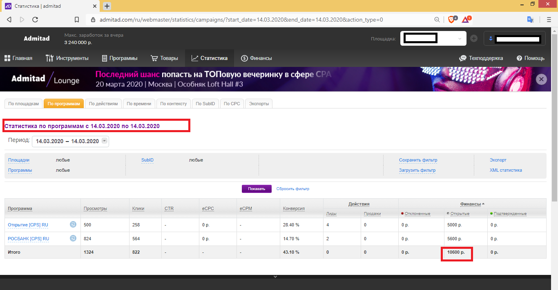558x290 pixels.
Task: Expand the Период date range dropdown
Action: pos(104,141)
